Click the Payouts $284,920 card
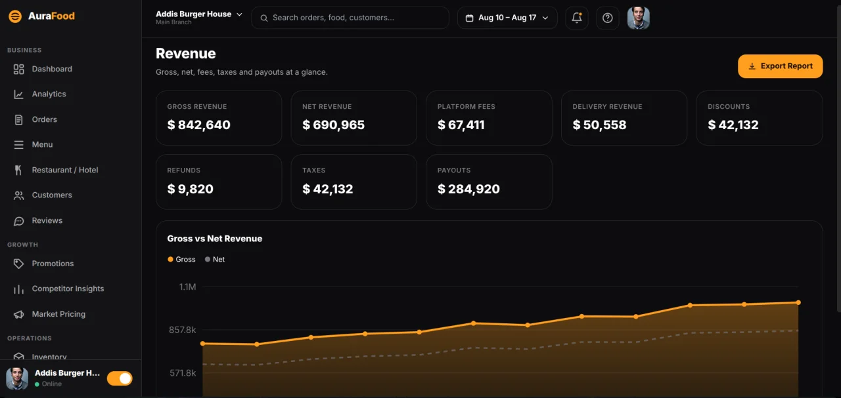 pos(489,182)
